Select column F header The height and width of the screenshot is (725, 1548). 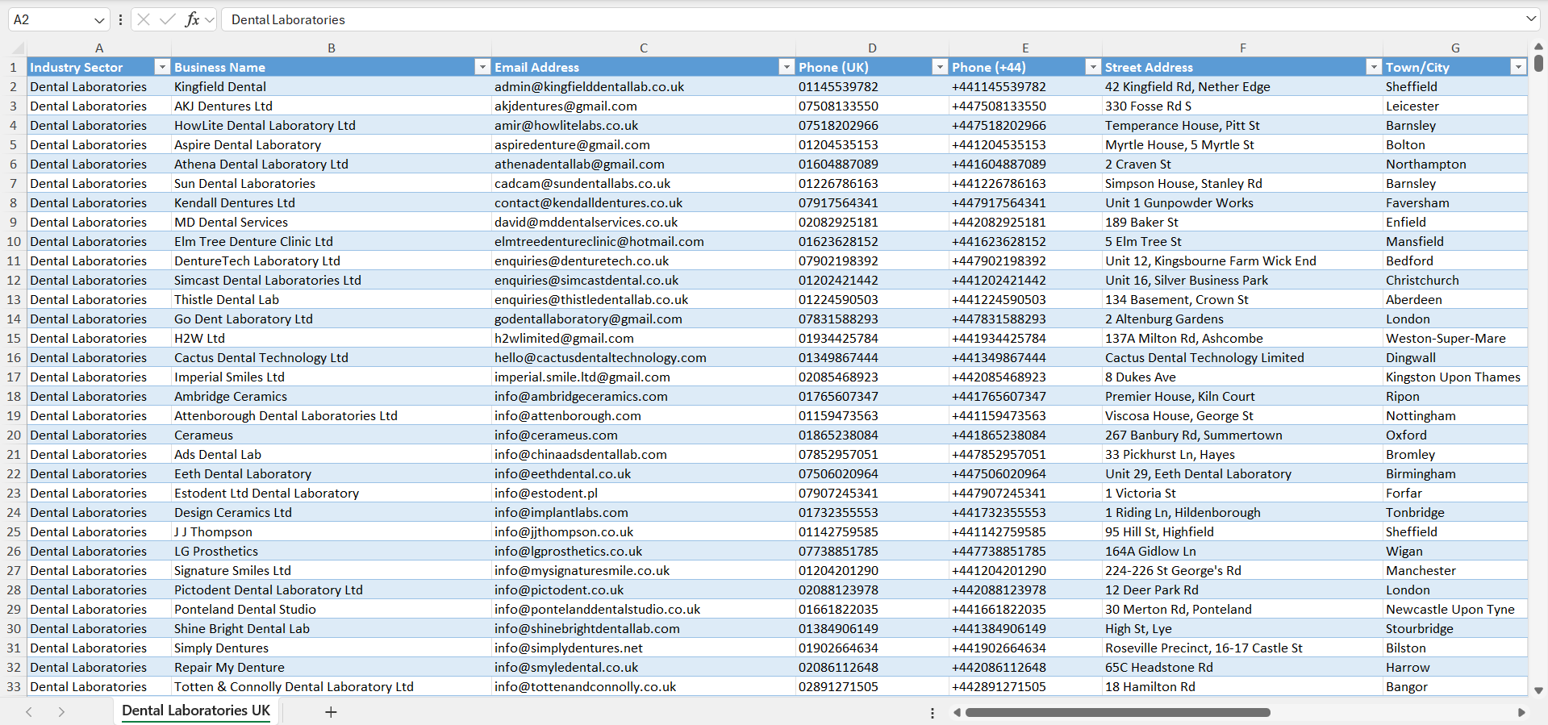click(1243, 48)
